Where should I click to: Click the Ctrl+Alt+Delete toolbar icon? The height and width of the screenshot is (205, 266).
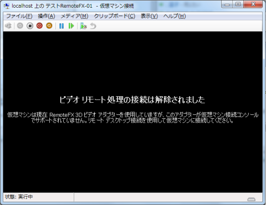point(8,26)
